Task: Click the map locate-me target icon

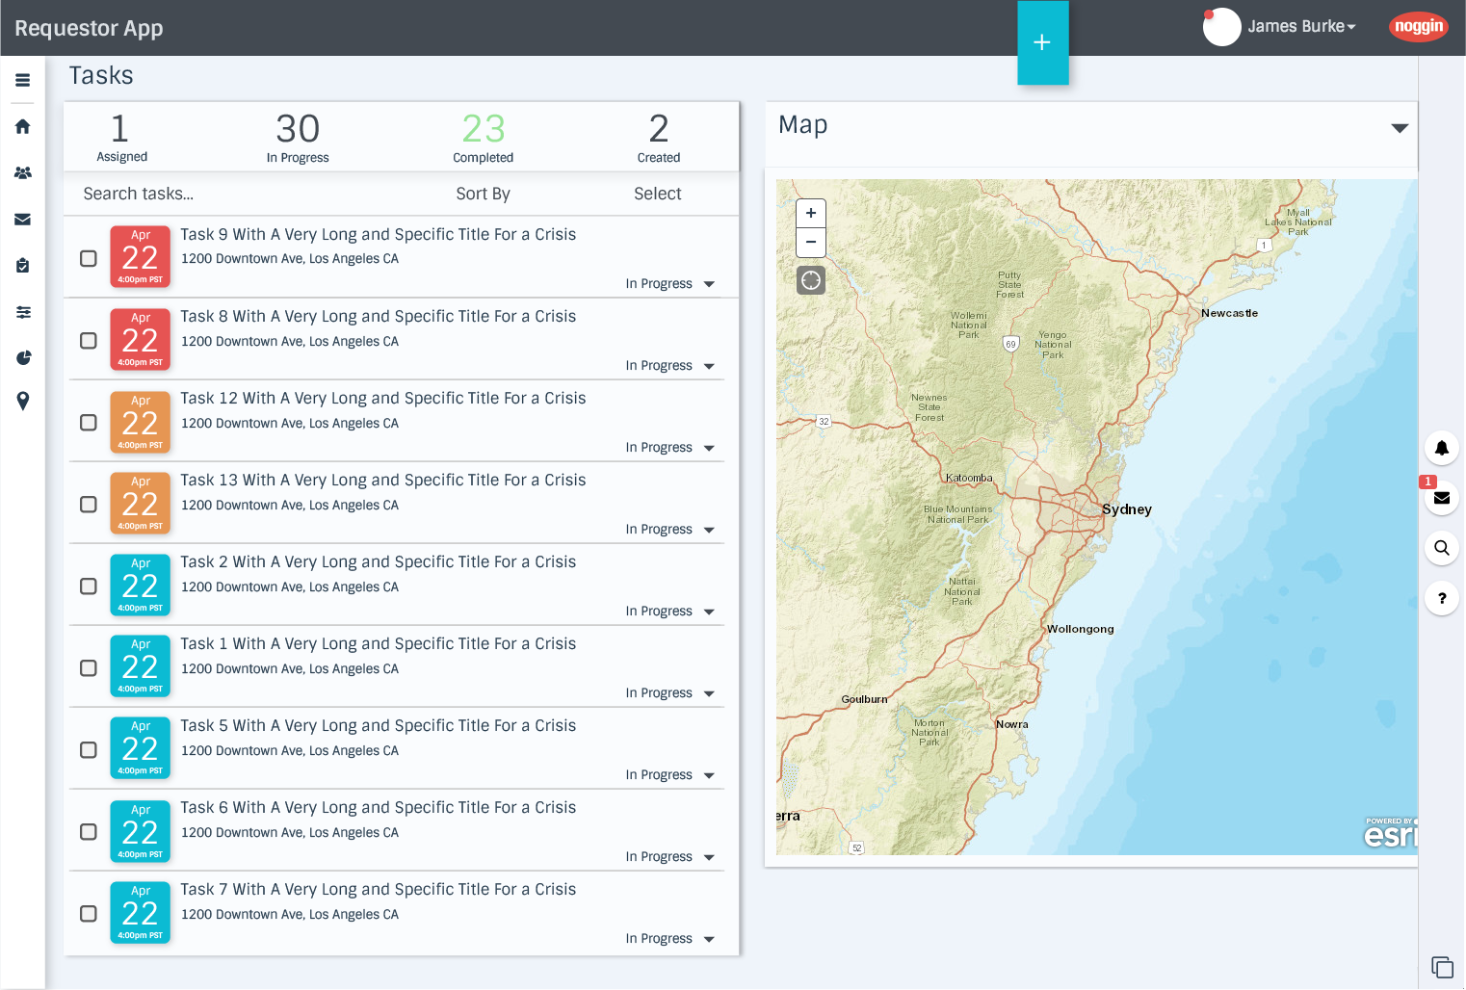Action: pos(811,280)
